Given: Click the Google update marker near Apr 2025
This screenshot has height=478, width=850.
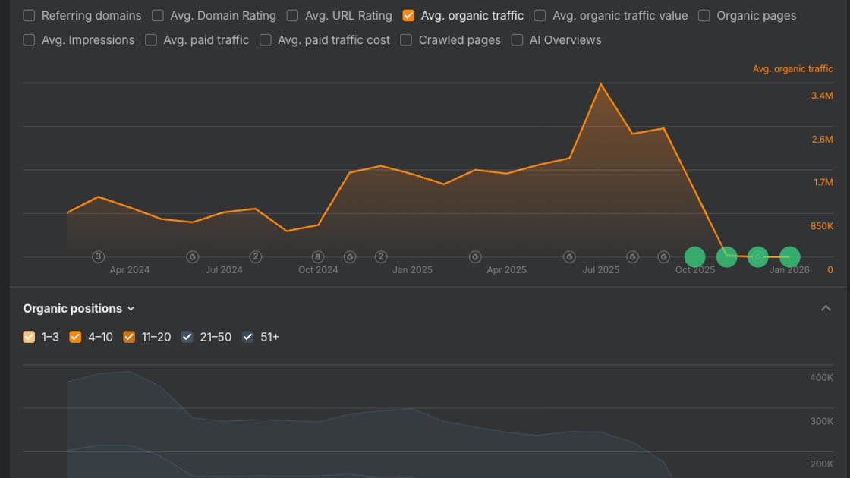Looking at the screenshot, I should click(475, 257).
